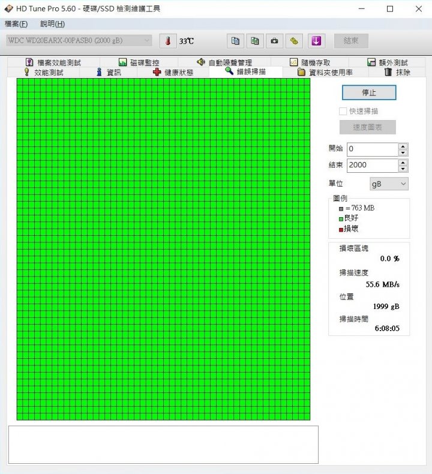Image resolution: width=432 pixels, height=474 pixels.
Task: Open the 說明(H) menu
Action: point(52,24)
